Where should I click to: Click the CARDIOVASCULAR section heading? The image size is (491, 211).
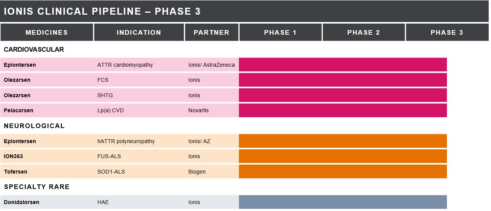click(x=34, y=49)
